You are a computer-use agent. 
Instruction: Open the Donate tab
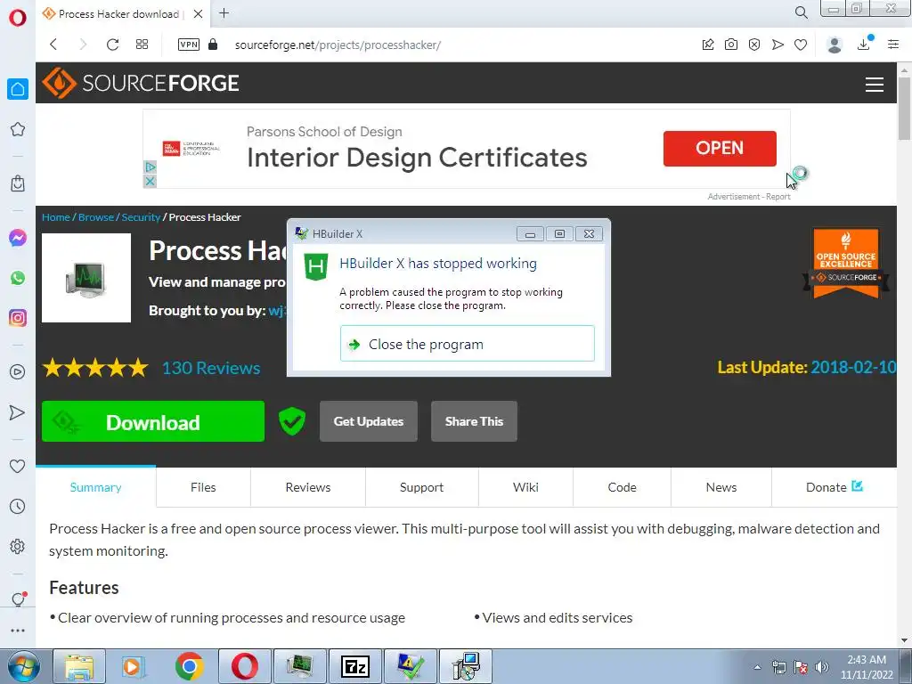[x=834, y=487]
